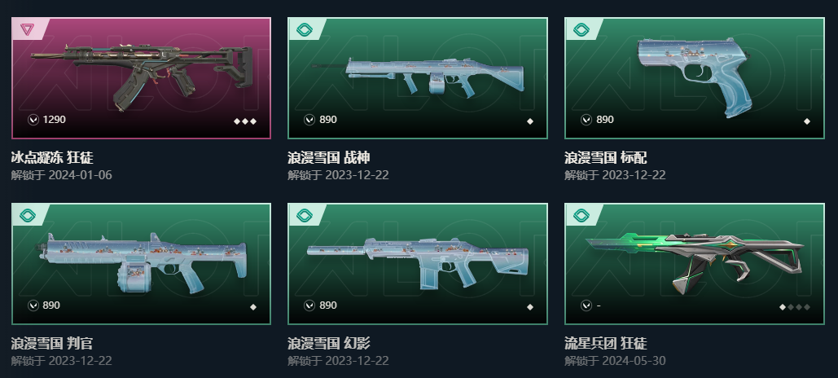This screenshot has height=378, width=838.
Task: Click the three upgrade level diamonds on 冰点凝冻 card
Action: 245,121
